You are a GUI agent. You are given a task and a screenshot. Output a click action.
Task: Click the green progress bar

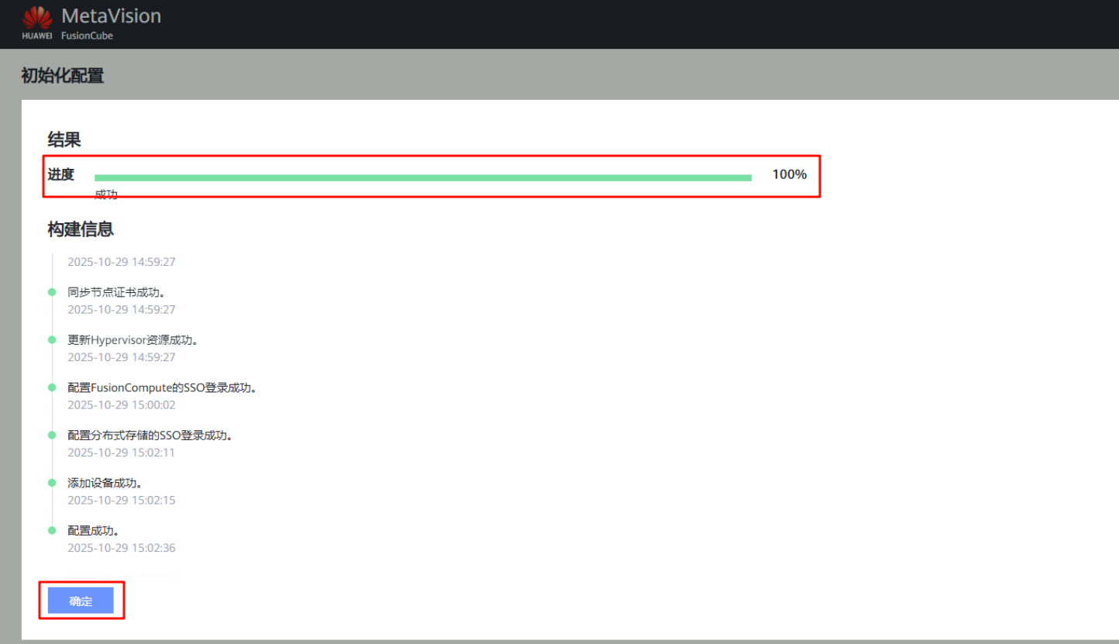(422, 177)
